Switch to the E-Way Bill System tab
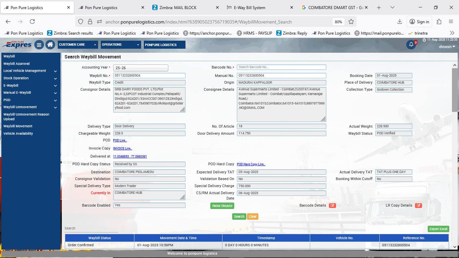The width and height of the screenshot is (459, 258). tap(250, 7)
